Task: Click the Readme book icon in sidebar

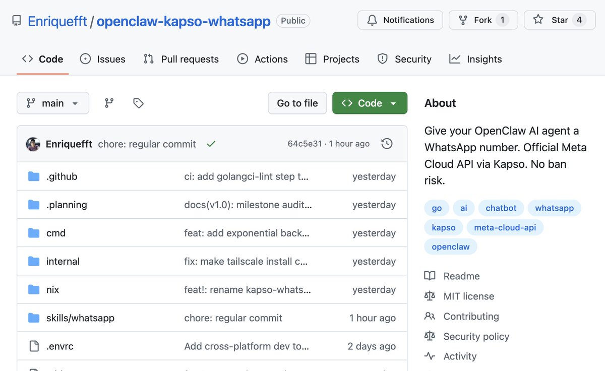Action: pyautogui.click(x=430, y=276)
